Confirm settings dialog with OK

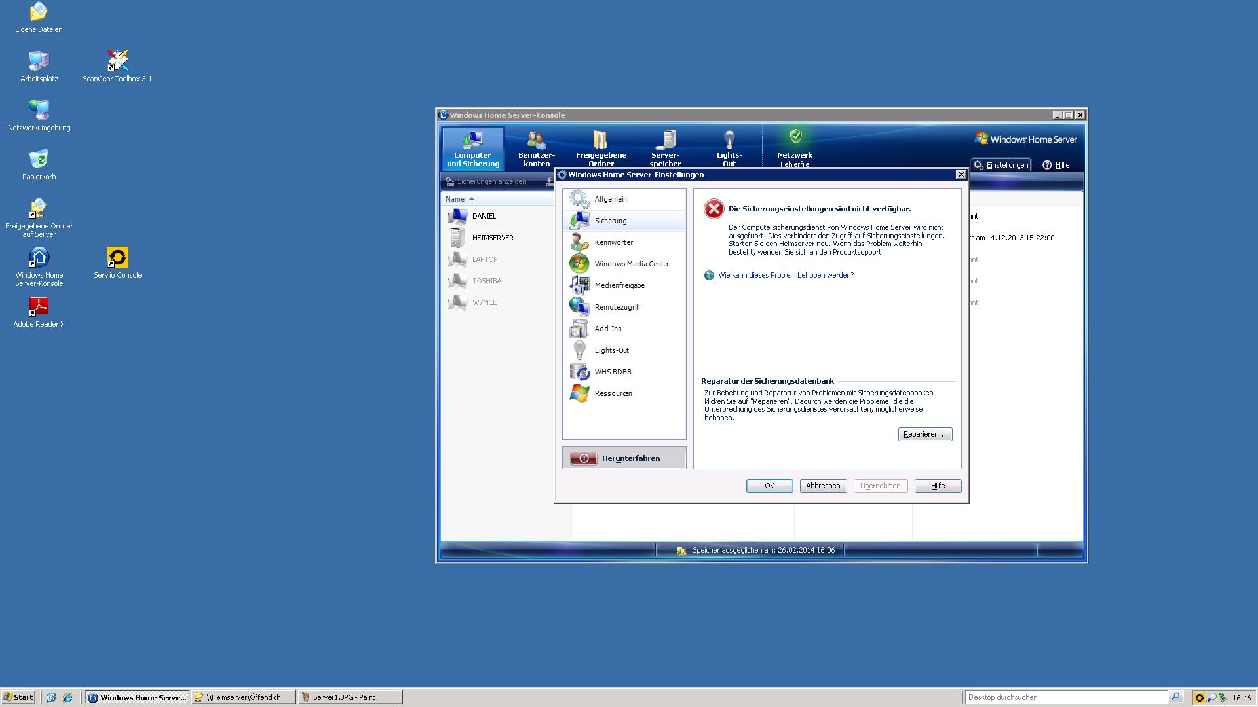(x=769, y=486)
